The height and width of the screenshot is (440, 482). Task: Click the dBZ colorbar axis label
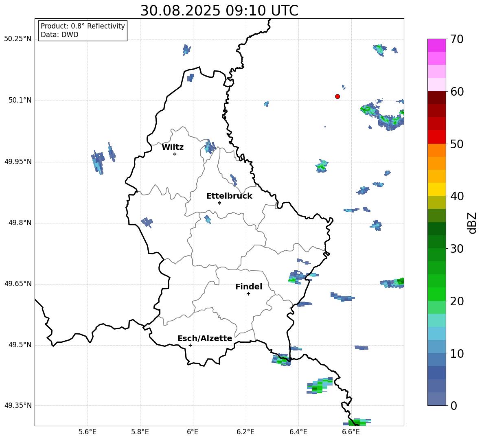[472, 223]
